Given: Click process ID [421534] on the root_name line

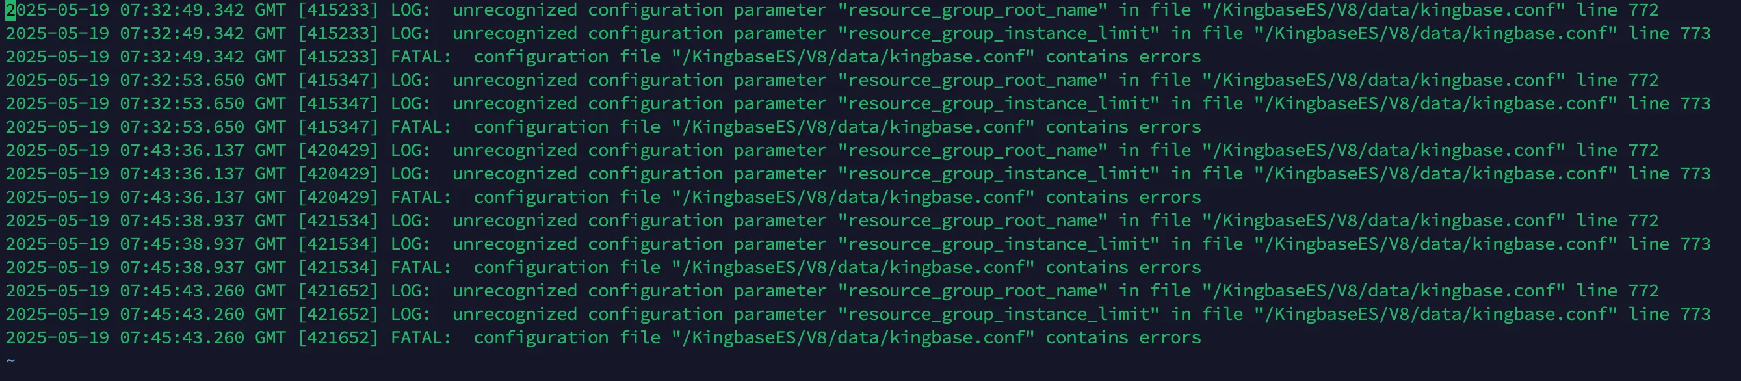Looking at the screenshot, I should [x=338, y=221].
